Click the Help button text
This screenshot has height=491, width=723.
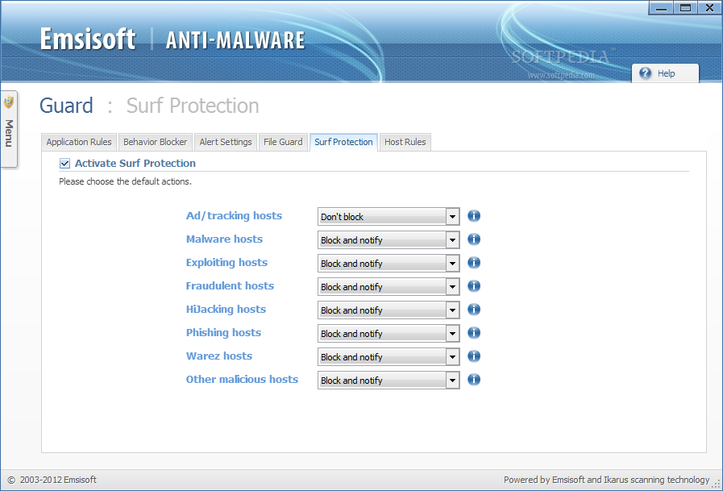[x=666, y=73]
